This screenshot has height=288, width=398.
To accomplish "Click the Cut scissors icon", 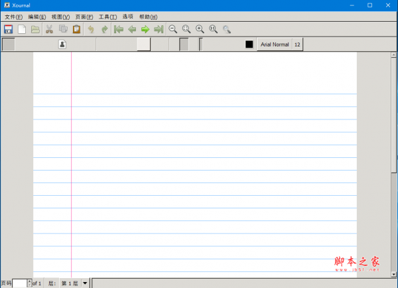I will (x=49, y=29).
